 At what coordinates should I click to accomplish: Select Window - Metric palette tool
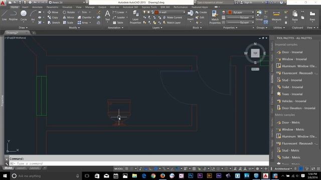point(290,129)
